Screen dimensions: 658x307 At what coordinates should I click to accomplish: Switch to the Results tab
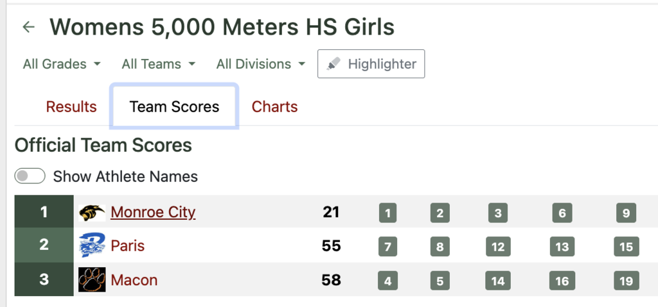point(71,106)
